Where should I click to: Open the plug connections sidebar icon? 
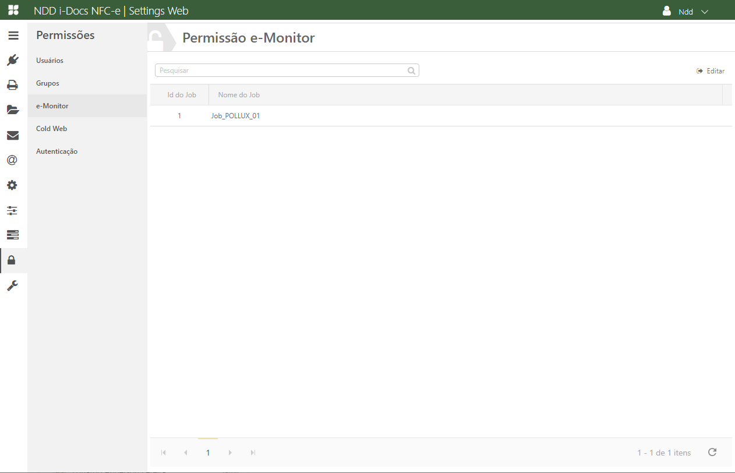tap(13, 60)
